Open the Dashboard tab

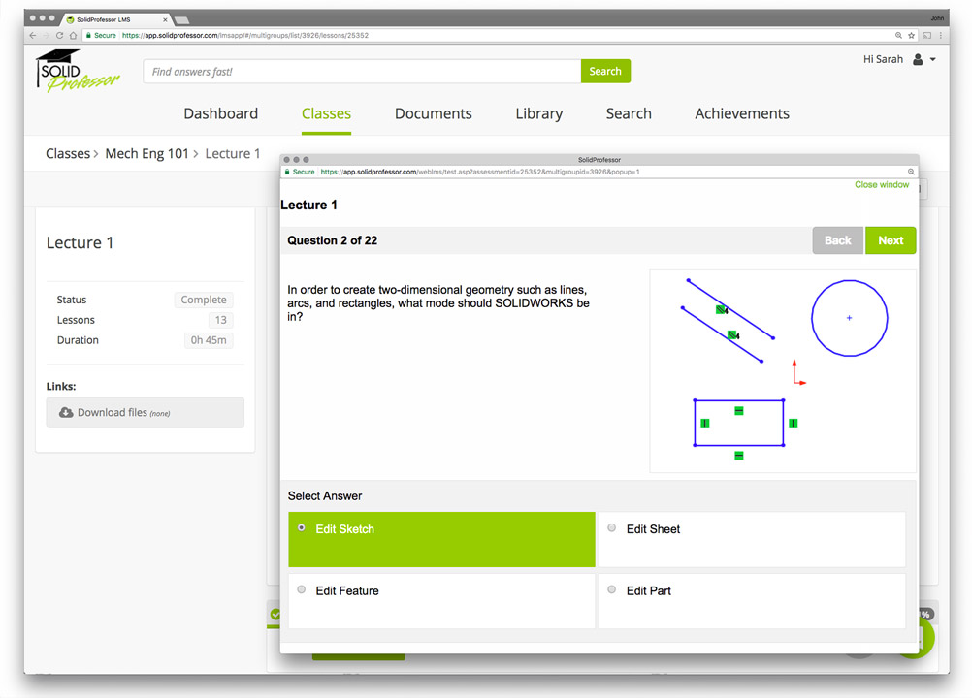point(220,113)
